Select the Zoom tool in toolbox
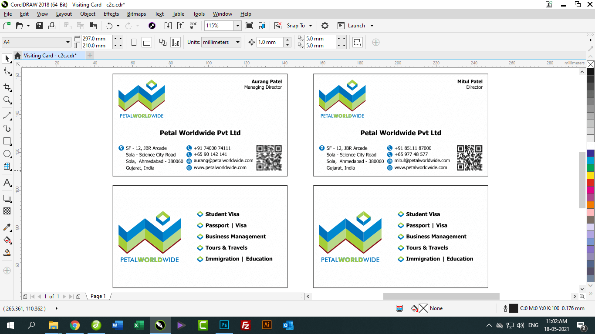 [x=7, y=100]
